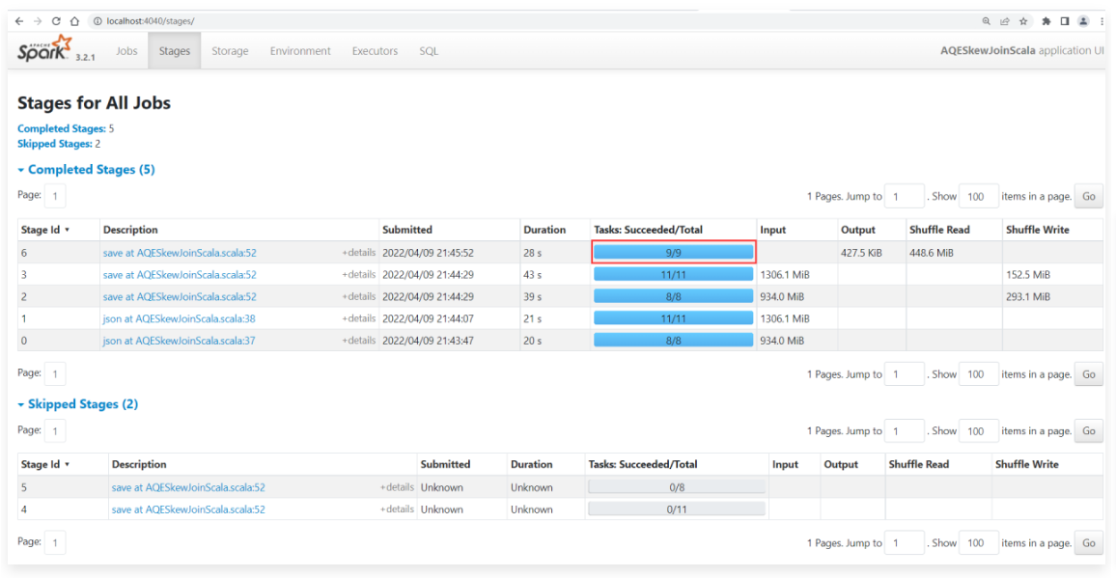
Task: Open the browser extensions puzzle icon
Action: [1046, 21]
